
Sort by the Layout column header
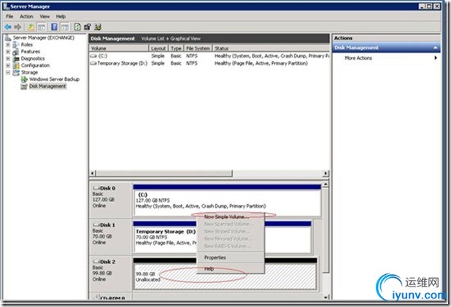point(158,48)
